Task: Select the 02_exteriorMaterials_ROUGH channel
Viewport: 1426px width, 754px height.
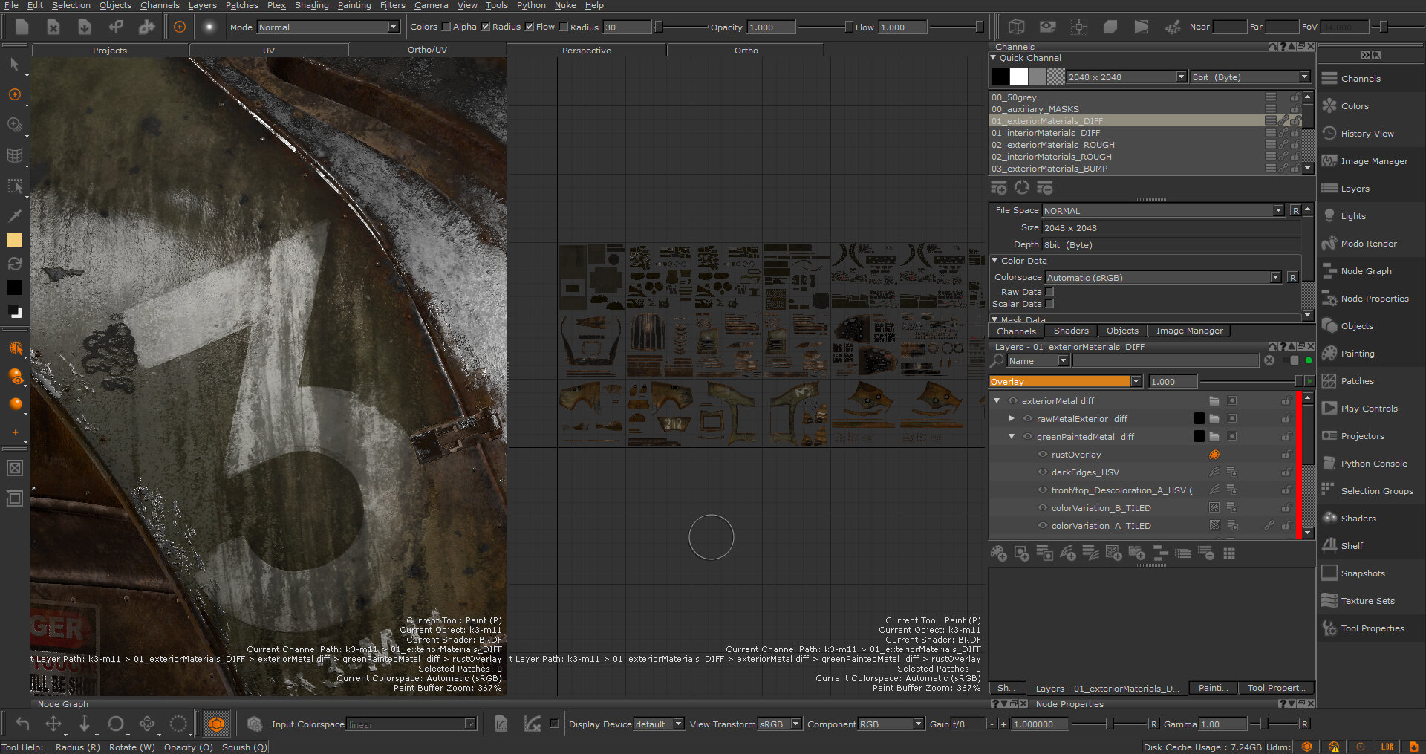Action: tap(1052, 145)
